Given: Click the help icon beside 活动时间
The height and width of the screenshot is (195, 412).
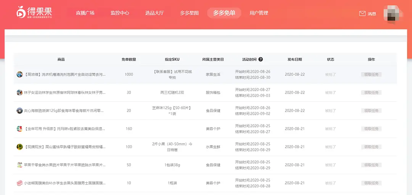Looking at the screenshot, I should tap(261, 59).
